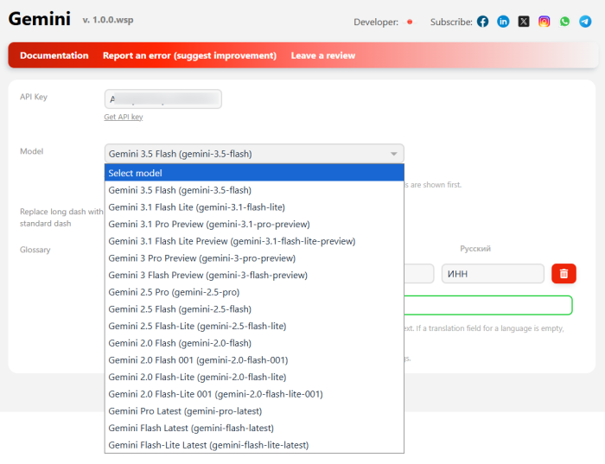The image size is (605, 464).
Task: Open the LinkedIn subscribe icon
Action: (503, 22)
